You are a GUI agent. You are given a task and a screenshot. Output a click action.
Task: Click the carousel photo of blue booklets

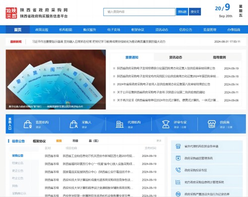56,79
